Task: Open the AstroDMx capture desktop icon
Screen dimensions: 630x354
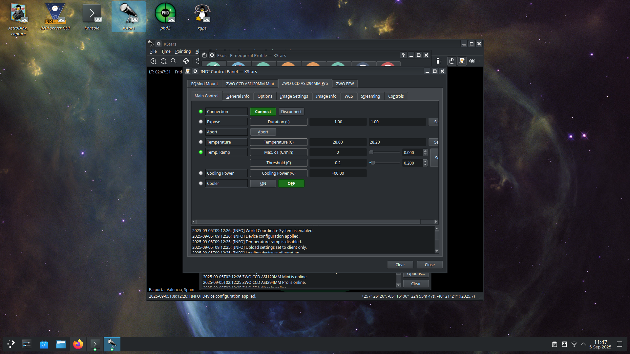Action: point(18,19)
